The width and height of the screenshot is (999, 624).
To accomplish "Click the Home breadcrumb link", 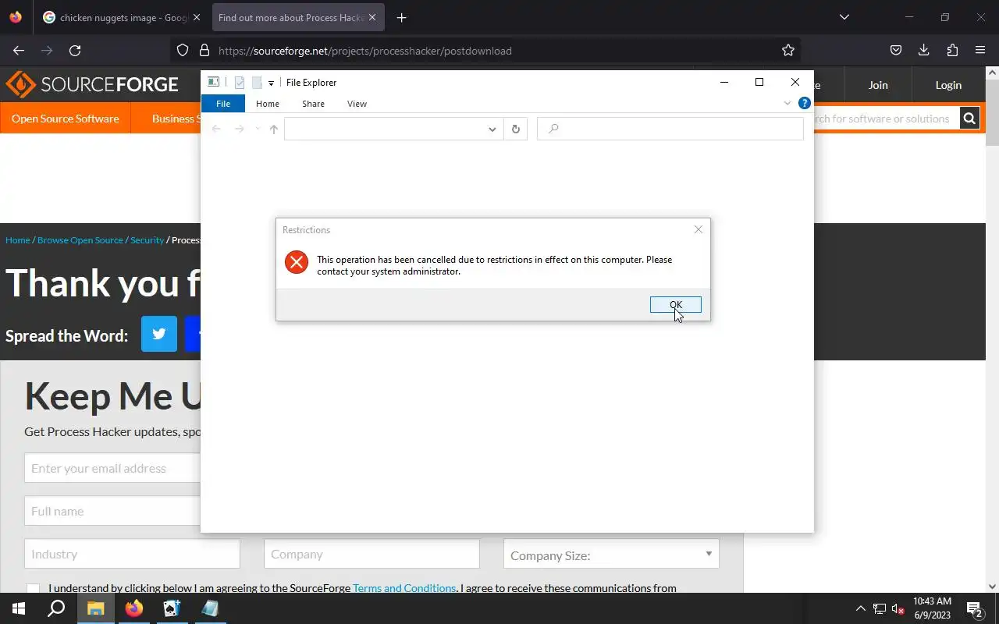I will pyautogui.click(x=17, y=240).
